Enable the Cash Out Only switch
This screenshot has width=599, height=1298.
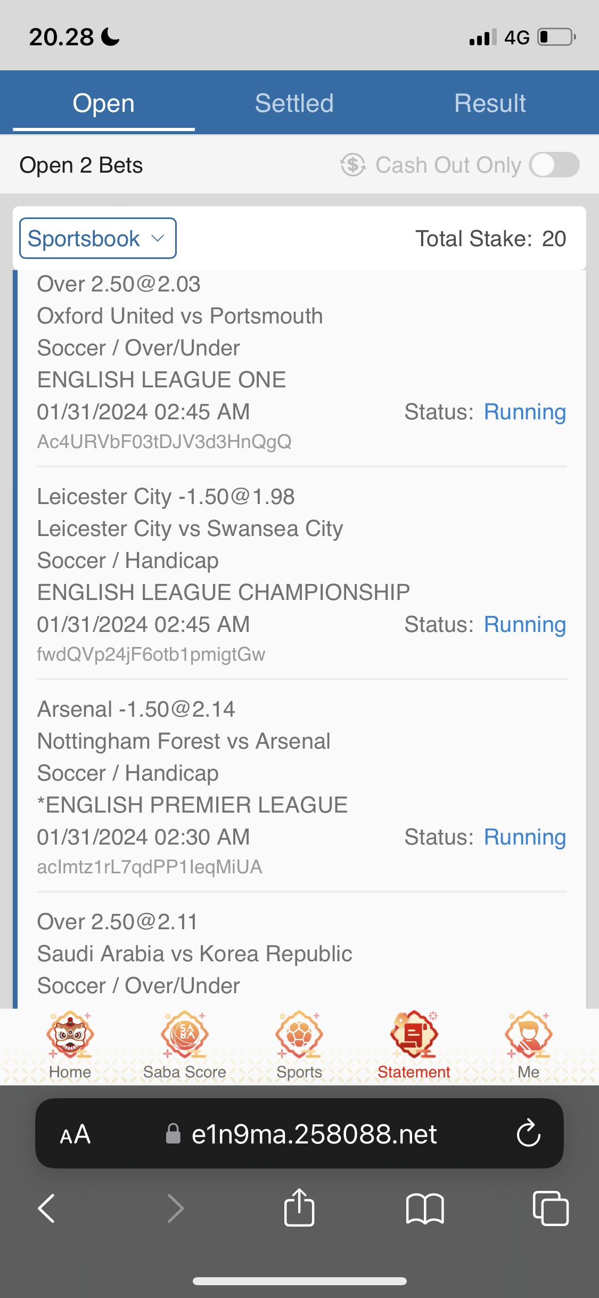point(554,165)
